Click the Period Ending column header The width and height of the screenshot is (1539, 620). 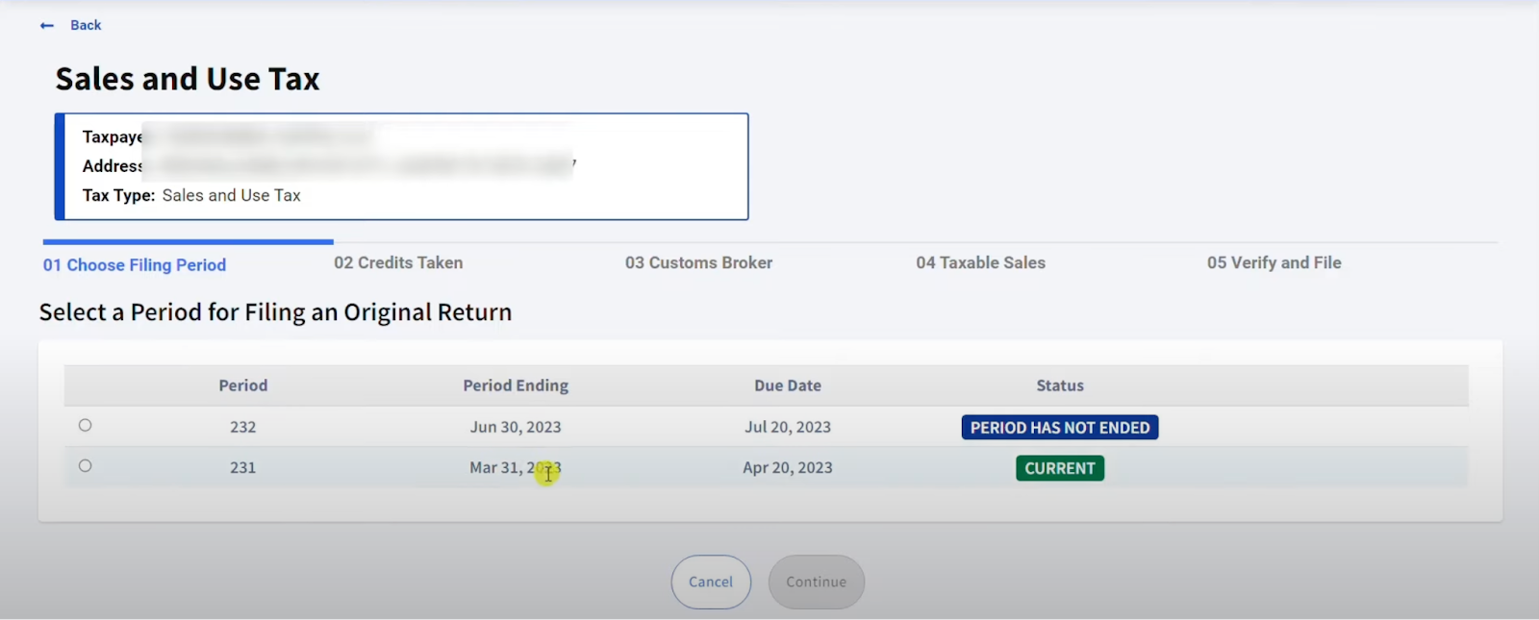(x=516, y=384)
